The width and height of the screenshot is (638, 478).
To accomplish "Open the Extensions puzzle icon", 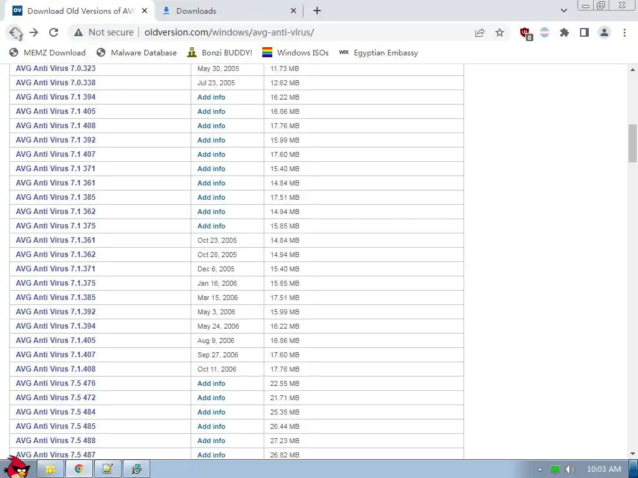I will click(x=564, y=32).
